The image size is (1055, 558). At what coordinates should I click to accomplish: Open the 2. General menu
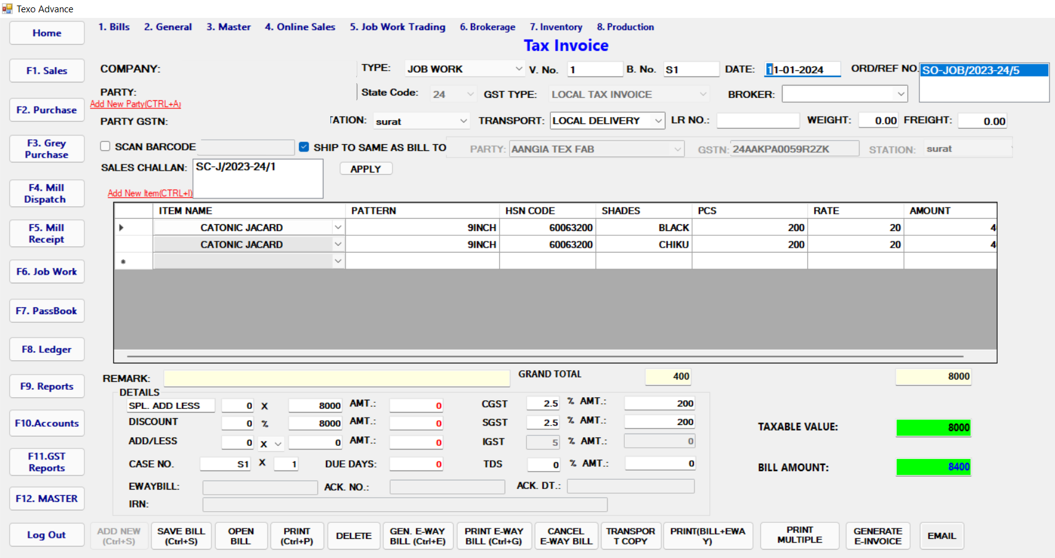pos(168,27)
